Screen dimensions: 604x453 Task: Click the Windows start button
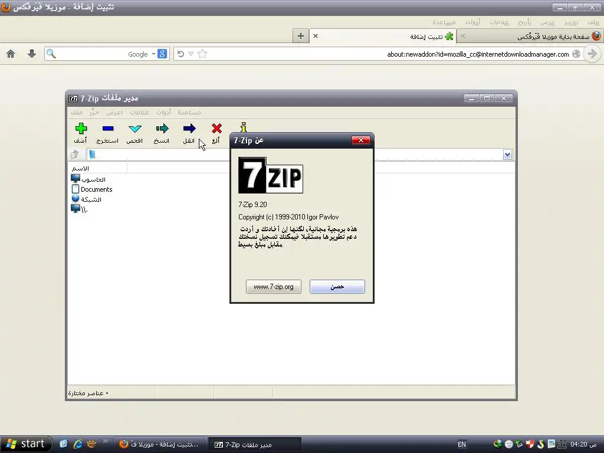(x=25, y=444)
